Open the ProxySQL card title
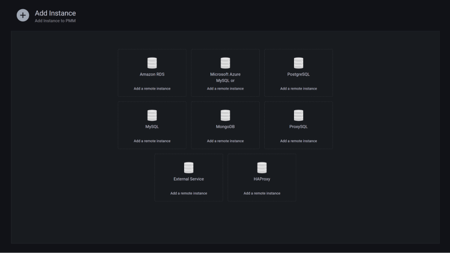This screenshot has width=450, height=253. 298,127
